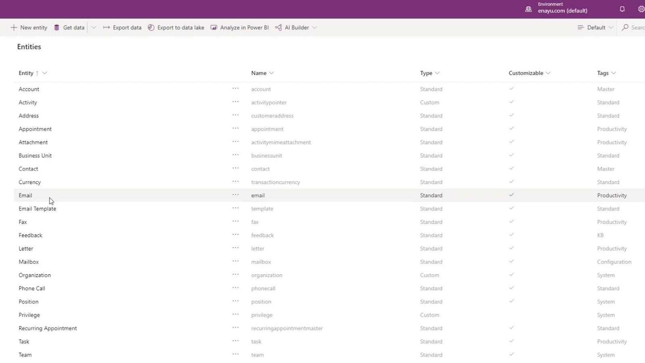Image resolution: width=645 pixels, height=363 pixels.
Task: Click the AI Builder icon
Action: [x=278, y=27]
